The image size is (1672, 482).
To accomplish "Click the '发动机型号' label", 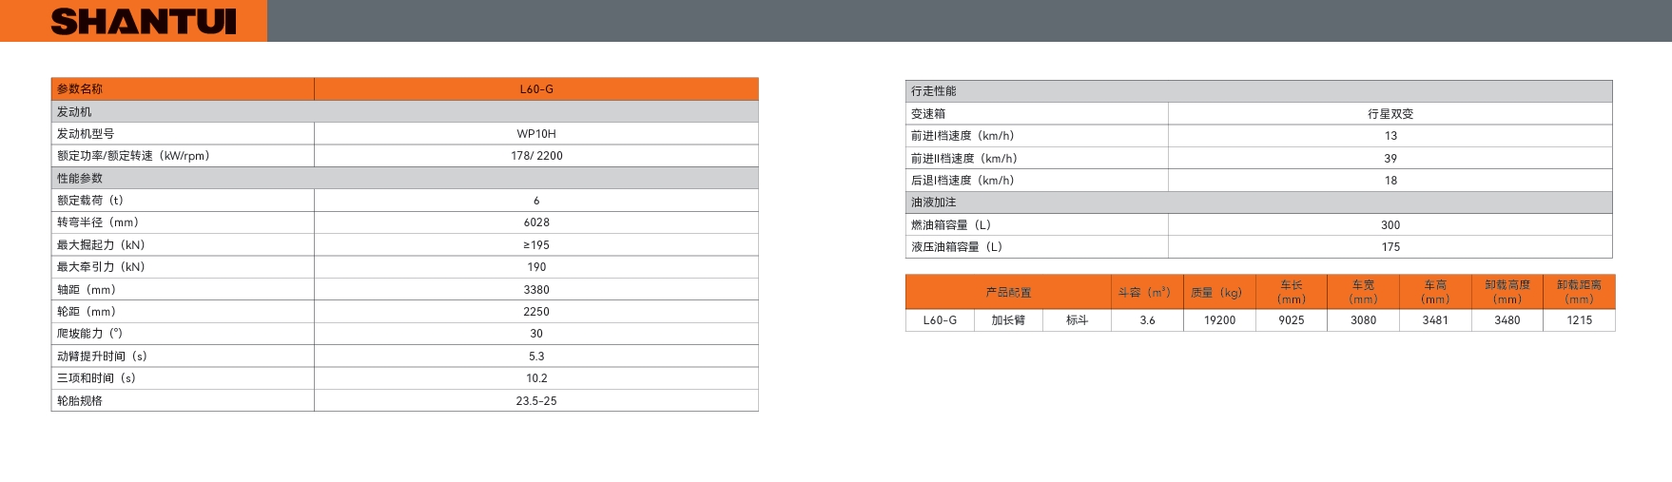I will (x=86, y=134).
